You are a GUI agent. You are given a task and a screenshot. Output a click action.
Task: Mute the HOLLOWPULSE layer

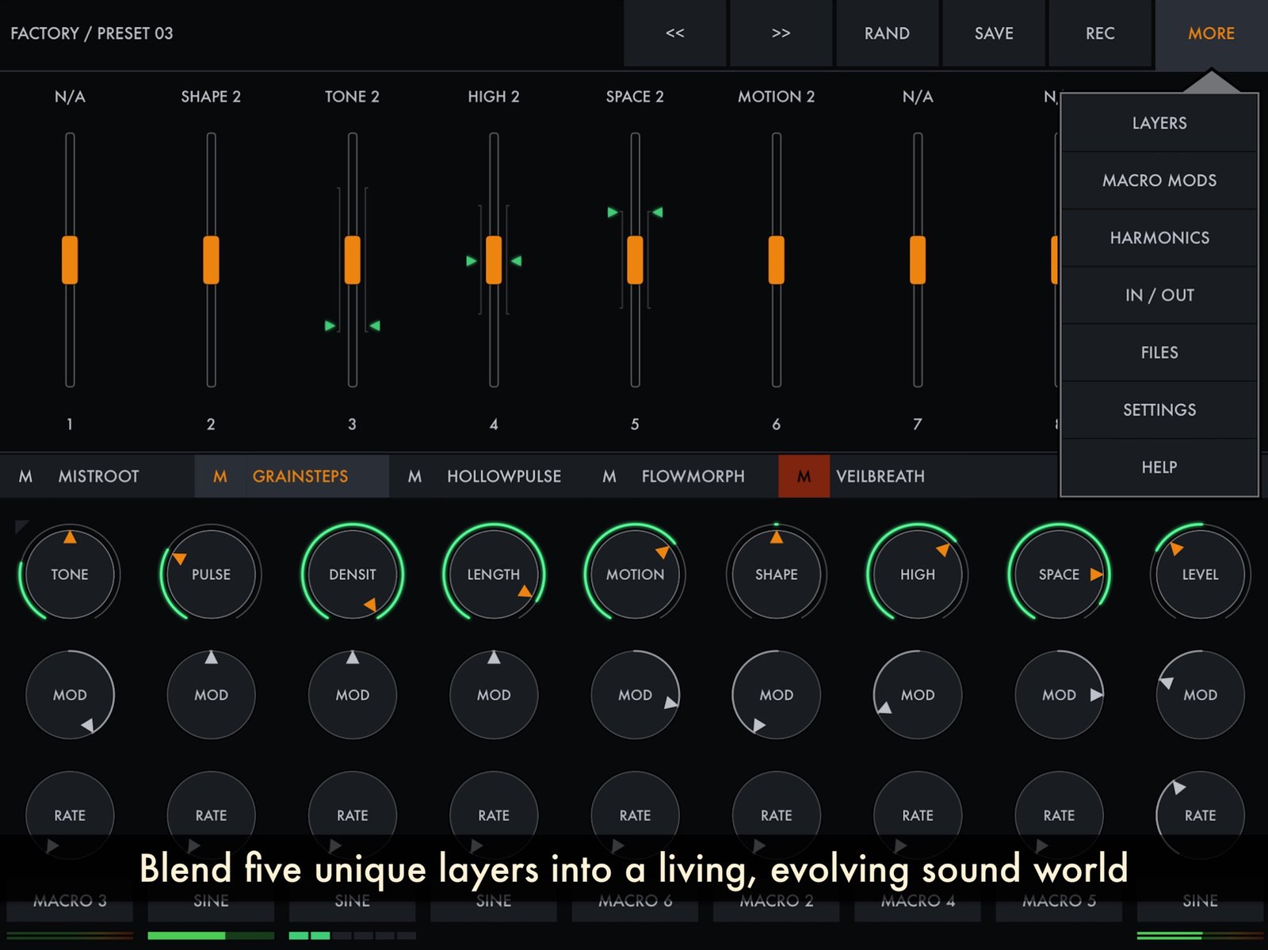(414, 476)
